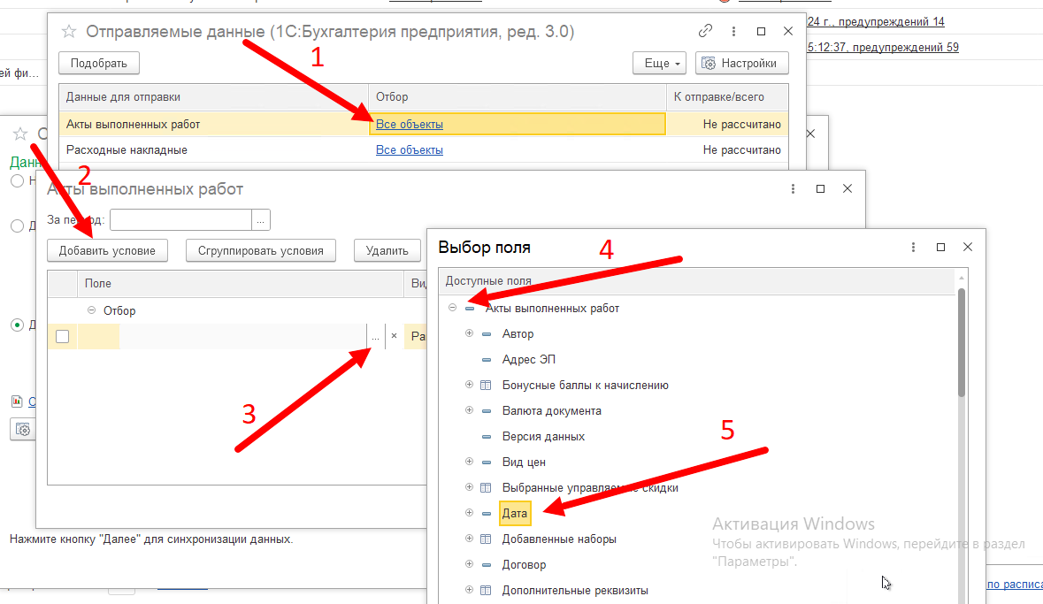Image resolution: width=1043 pixels, height=604 pixels.
Task: Open the three-dot menu of Отправляемые данные window
Action: [x=733, y=31]
